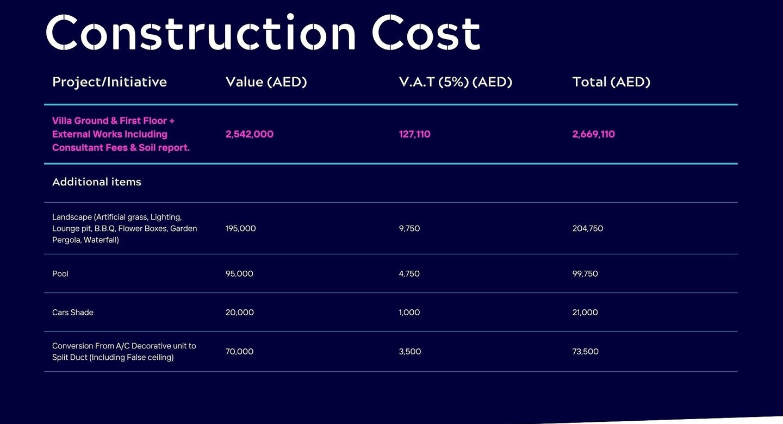
Task: Click the Landscape item description
Action: pos(125,228)
